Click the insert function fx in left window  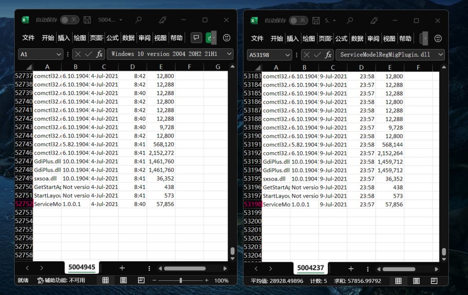(99, 54)
